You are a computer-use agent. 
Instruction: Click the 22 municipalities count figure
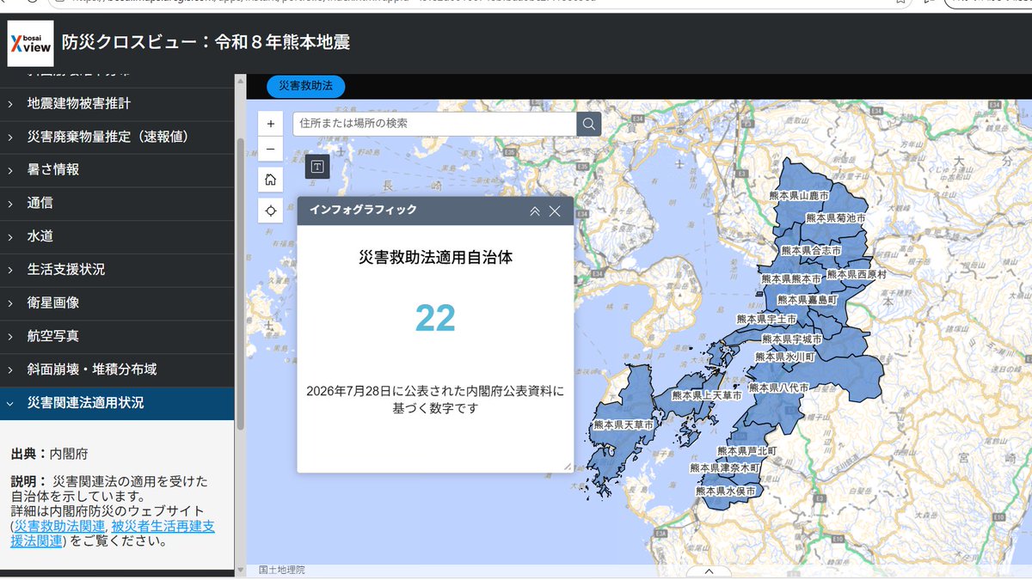tap(435, 318)
